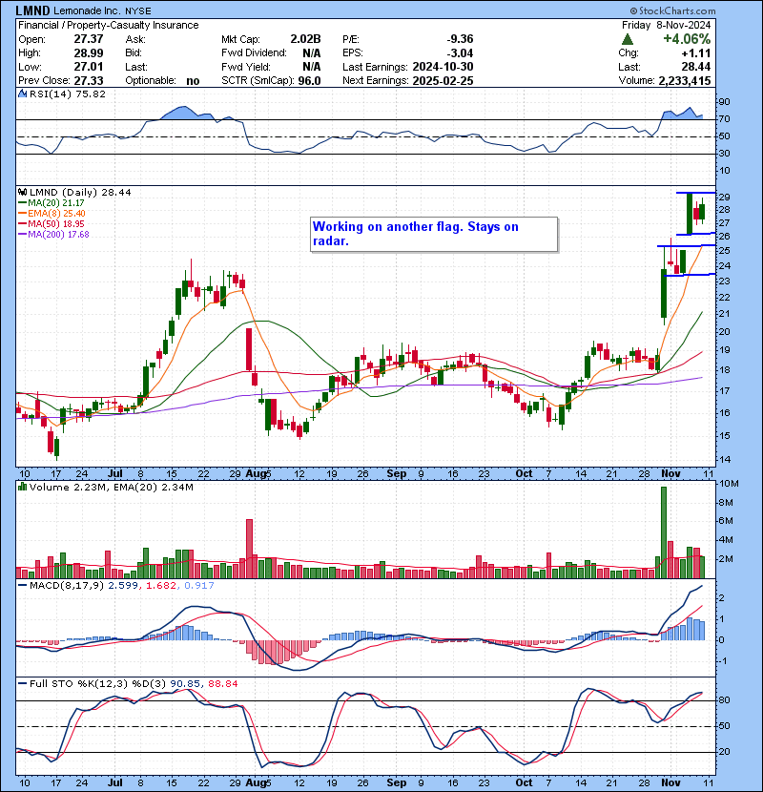763x792 pixels.
Task: Click the Low value 27.01
Action: (89, 67)
